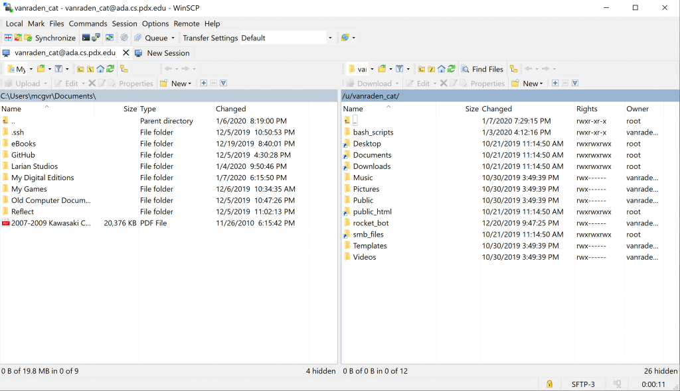The image size is (680, 391).
Task: Click the globe color/session icon in toolbar
Action: 345,38
